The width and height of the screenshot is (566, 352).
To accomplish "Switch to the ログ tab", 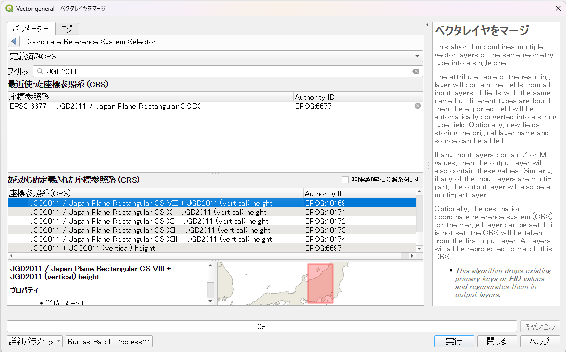I will pyautogui.click(x=67, y=29).
